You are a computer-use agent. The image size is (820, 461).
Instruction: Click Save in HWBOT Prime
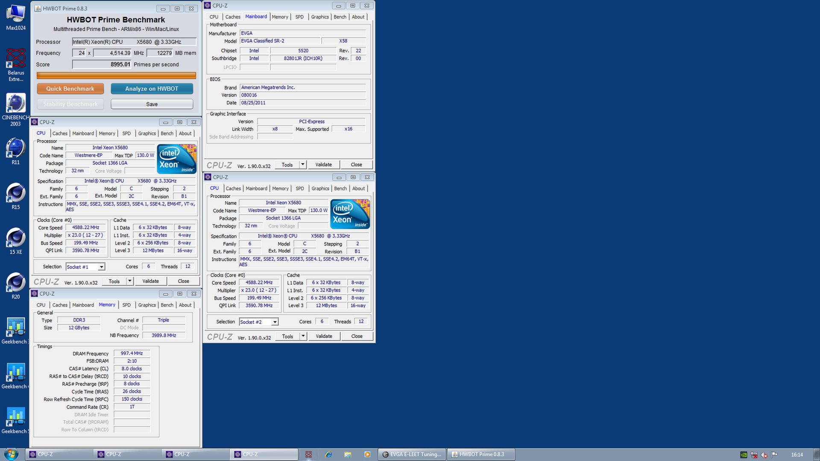pos(152,104)
